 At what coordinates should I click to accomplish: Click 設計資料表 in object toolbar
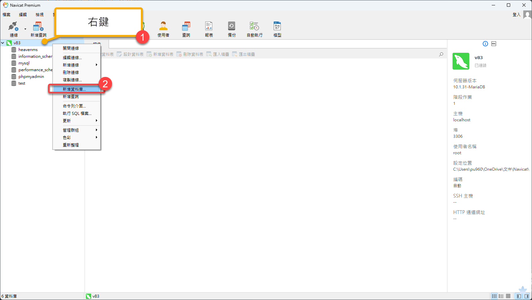(x=130, y=54)
